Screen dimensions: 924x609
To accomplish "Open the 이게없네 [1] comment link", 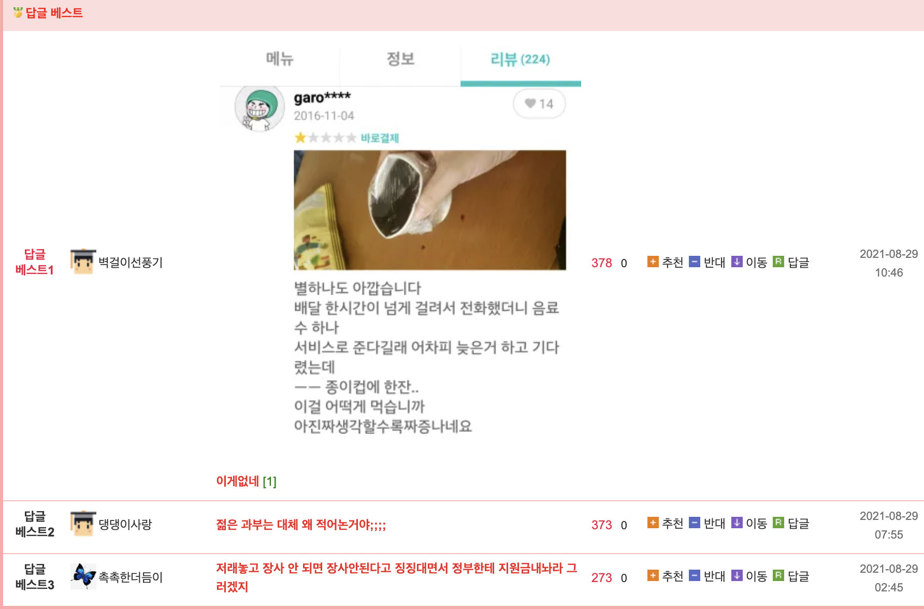I will [246, 482].
